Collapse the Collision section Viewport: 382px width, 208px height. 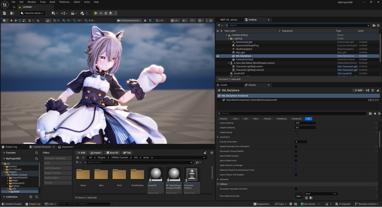click(218, 184)
